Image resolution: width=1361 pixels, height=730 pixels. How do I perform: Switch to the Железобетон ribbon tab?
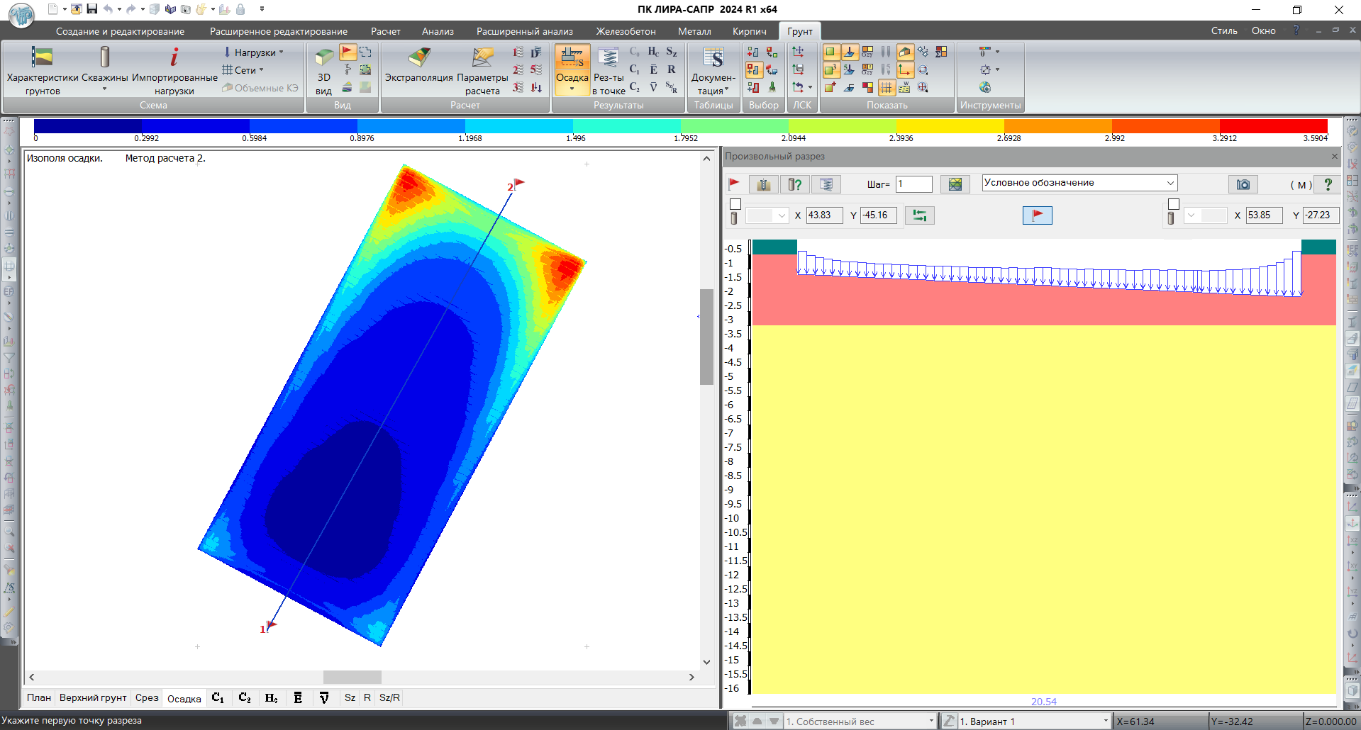[625, 31]
